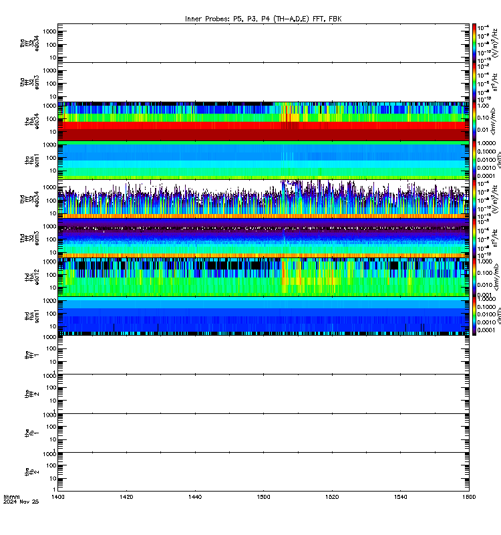Click inside the tha fbk edc34 spectrogram
Viewport: 501px width, 535px height.
[263, 121]
